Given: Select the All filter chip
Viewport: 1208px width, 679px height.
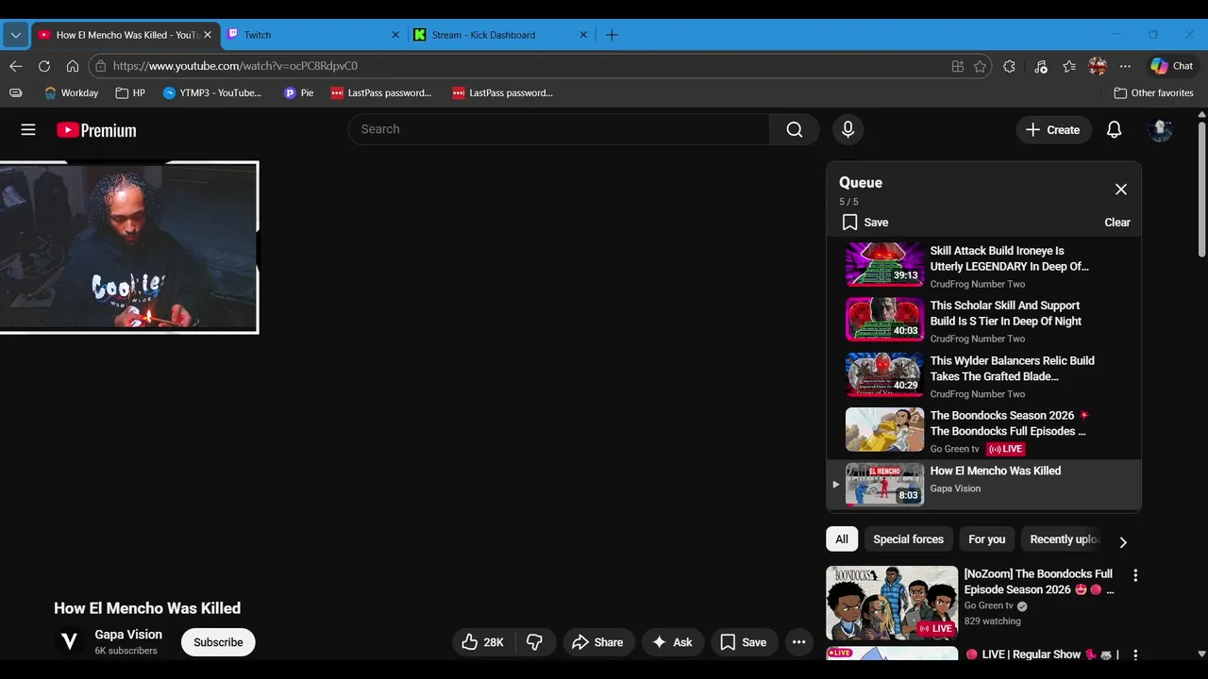Looking at the screenshot, I should [x=842, y=539].
